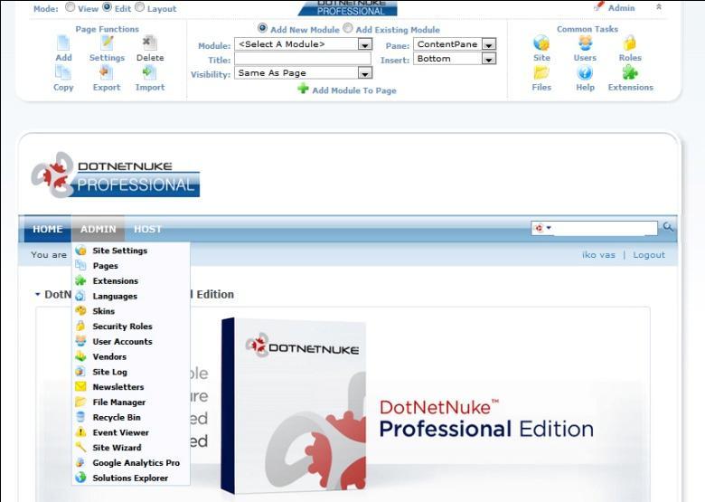Viewport: 705px width, 502px height.
Task: Click the Recycle Bin menu icon
Action: (81, 417)
